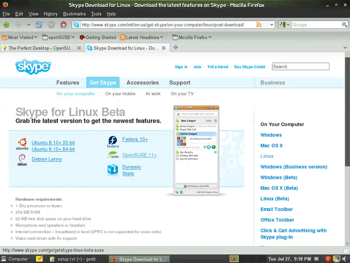350x263 pixels.
Task: Download the Ubuntu 8.10+ 64-bit package
Action: pos(53,149)
